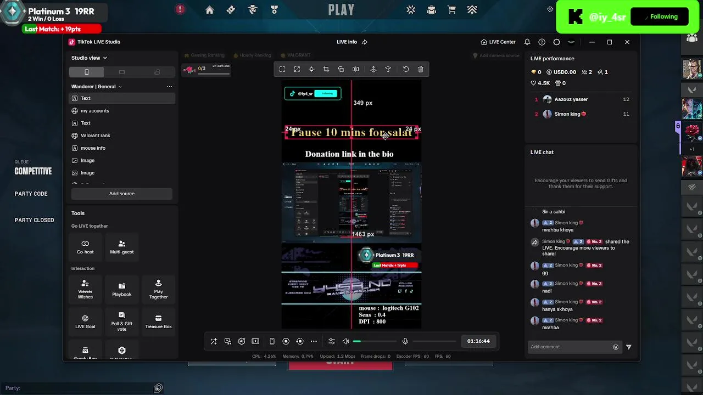The image size is (703, 395).
Task: Open the VALORANT tab
Action: pyautogui.click(x=295, y=55)
